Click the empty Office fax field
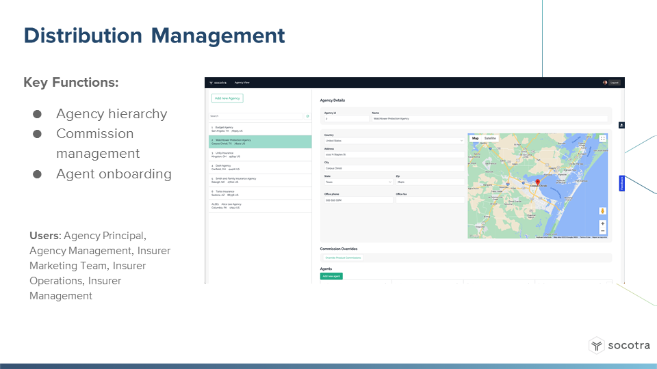Screen dimensions: 657x369 point(430,200)
